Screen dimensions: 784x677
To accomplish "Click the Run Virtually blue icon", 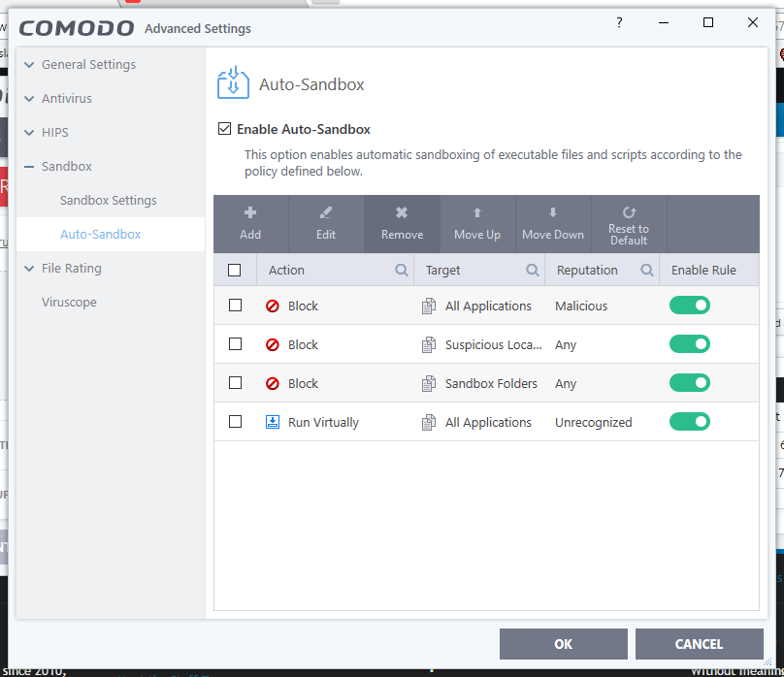I will tap(273, 422).
